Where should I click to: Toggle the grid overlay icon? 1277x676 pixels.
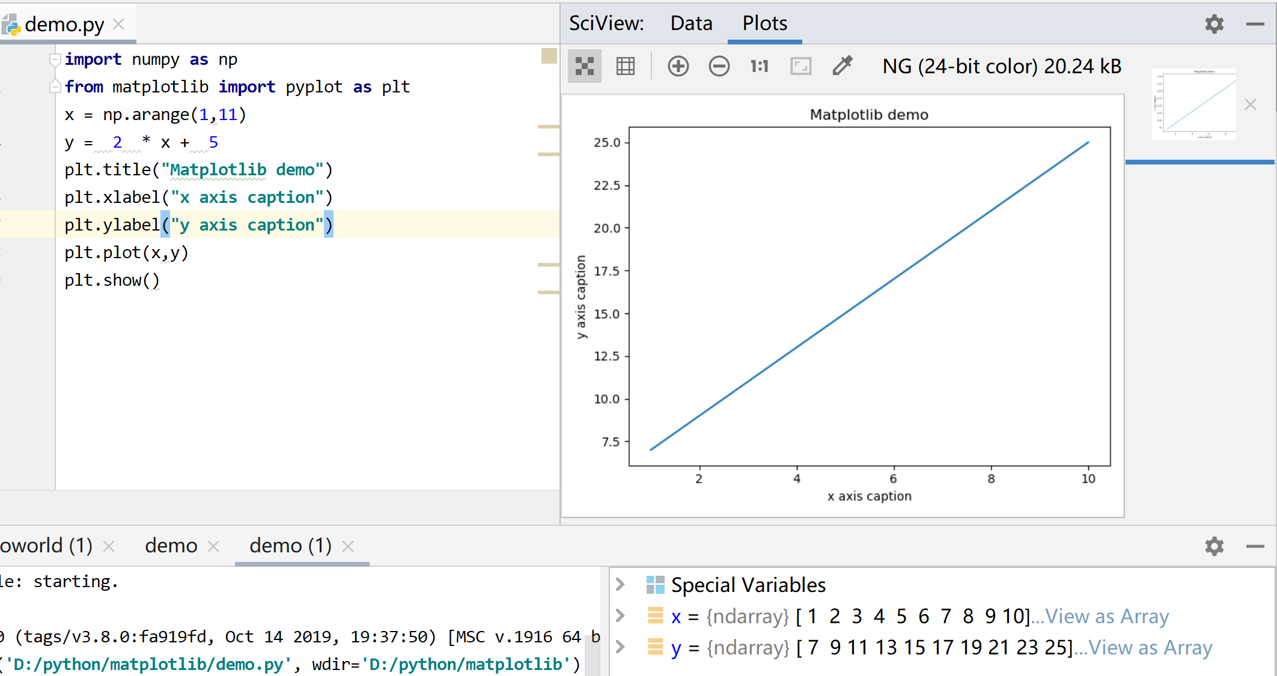click(626, 66)
